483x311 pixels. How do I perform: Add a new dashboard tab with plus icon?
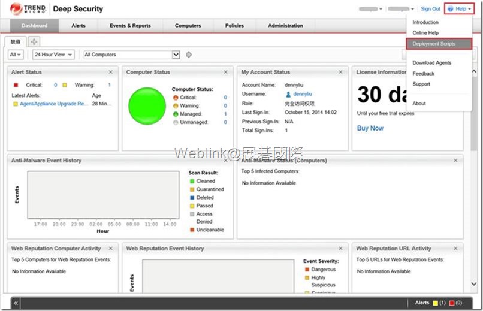click(34, 41)
